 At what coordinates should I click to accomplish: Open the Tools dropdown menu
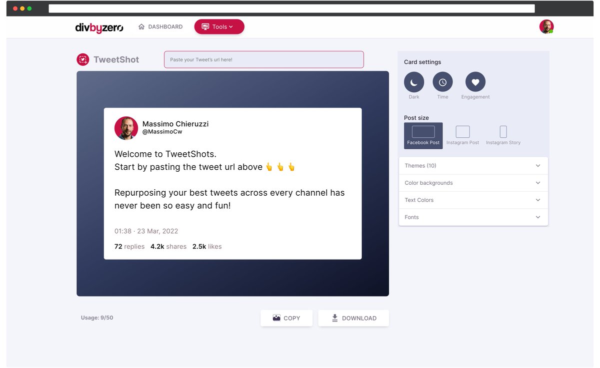click(x=219, y=27)
